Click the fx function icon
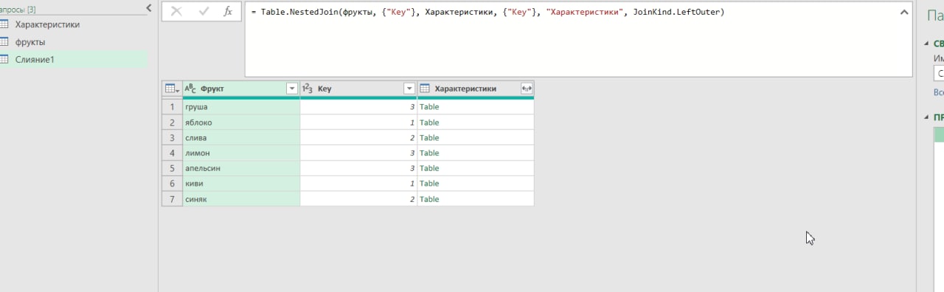The image size is (944, 292). click(x=229, y=11)
